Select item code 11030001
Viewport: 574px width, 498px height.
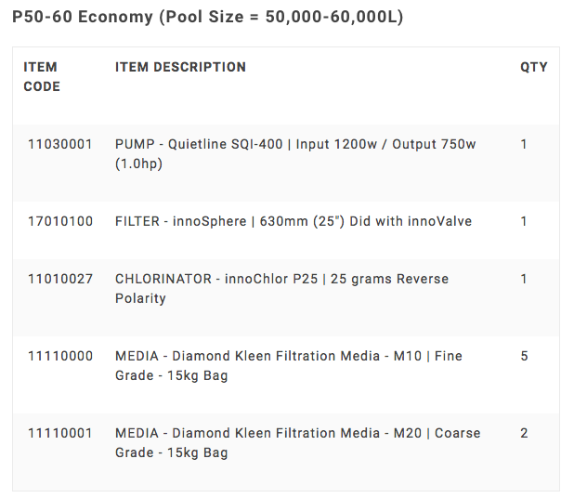pyautogui.click(x=60, y=145)
